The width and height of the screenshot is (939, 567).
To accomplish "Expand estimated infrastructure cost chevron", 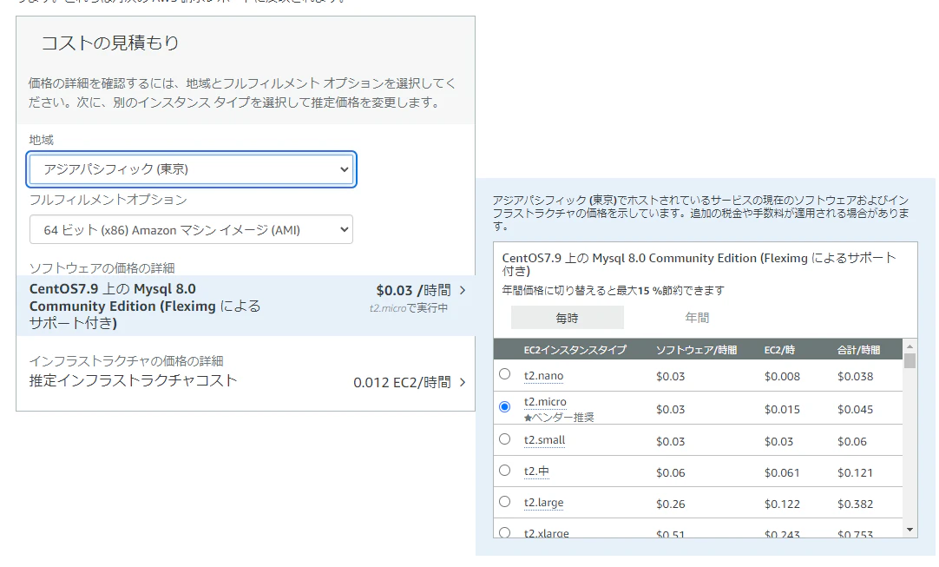I will (463, 382).
